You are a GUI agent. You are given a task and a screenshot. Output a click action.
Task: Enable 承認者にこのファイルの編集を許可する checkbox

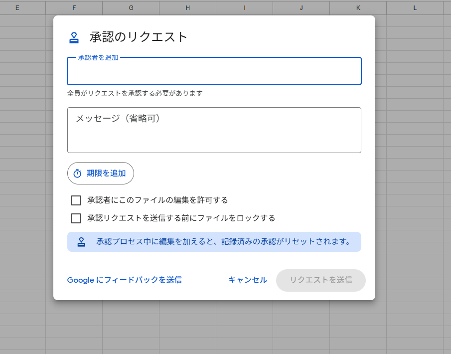76,200
